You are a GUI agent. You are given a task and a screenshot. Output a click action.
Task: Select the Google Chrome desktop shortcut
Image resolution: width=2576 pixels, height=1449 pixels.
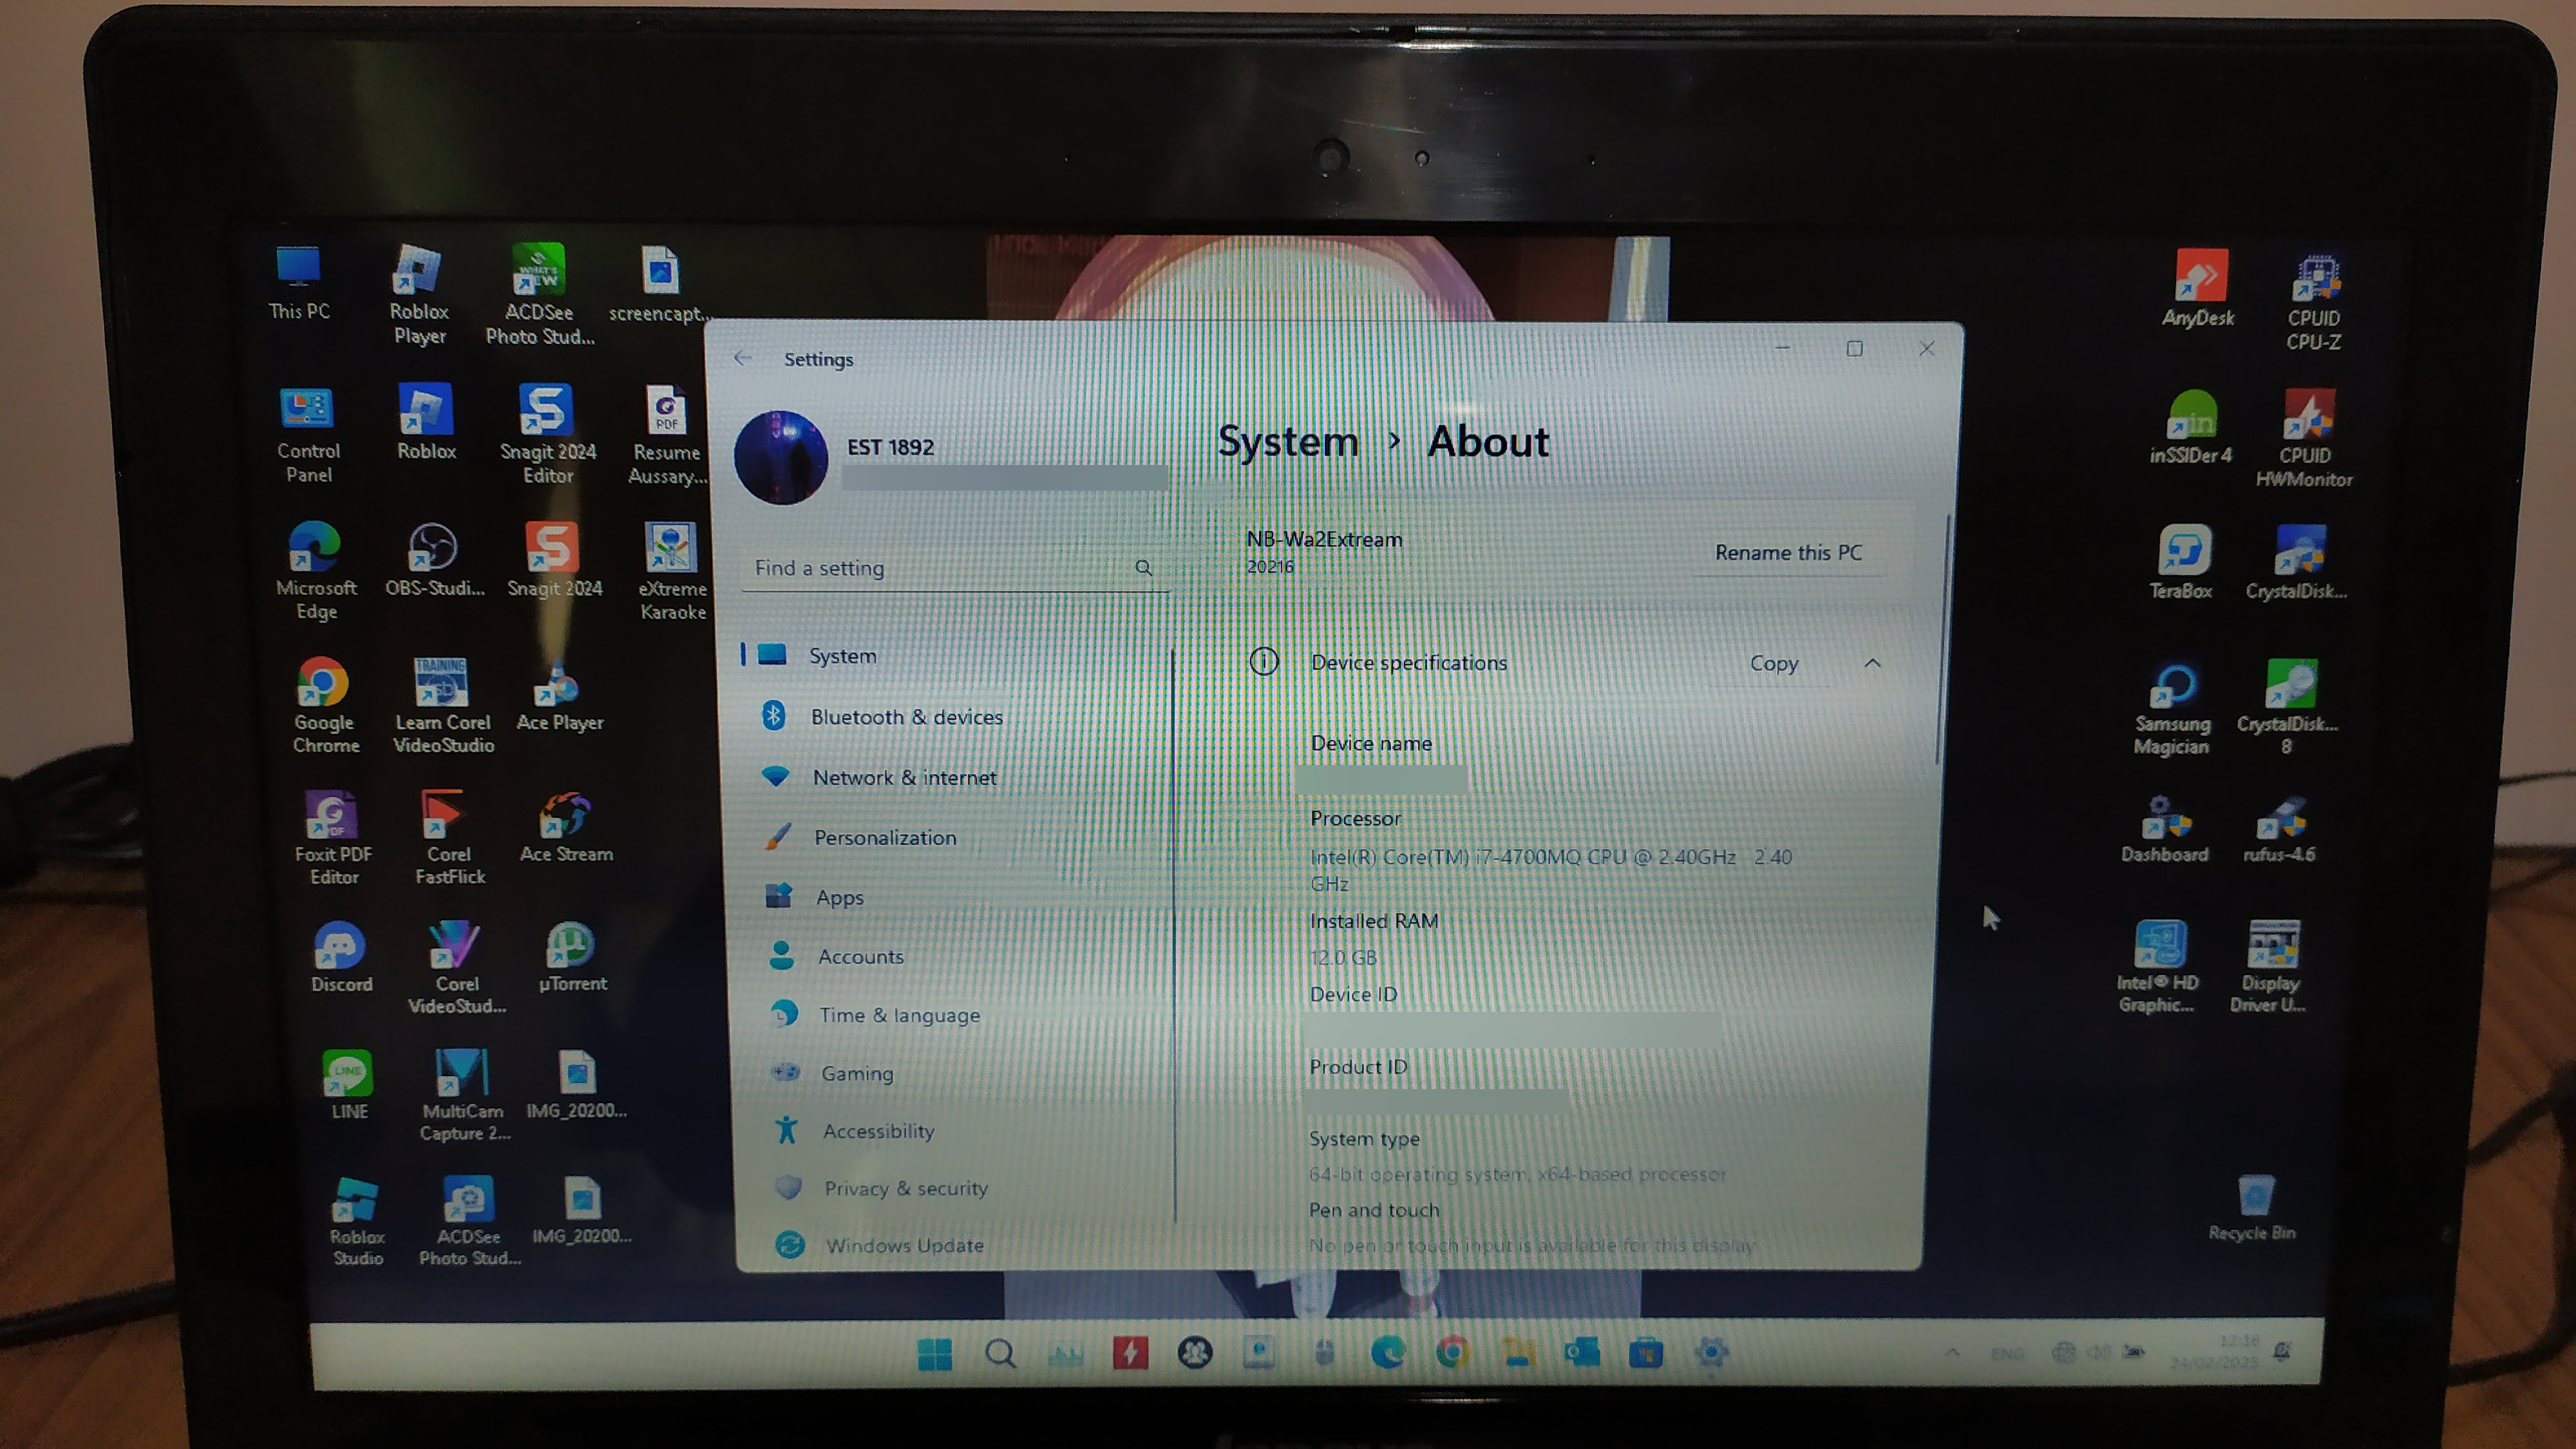[x=325, y=706]
